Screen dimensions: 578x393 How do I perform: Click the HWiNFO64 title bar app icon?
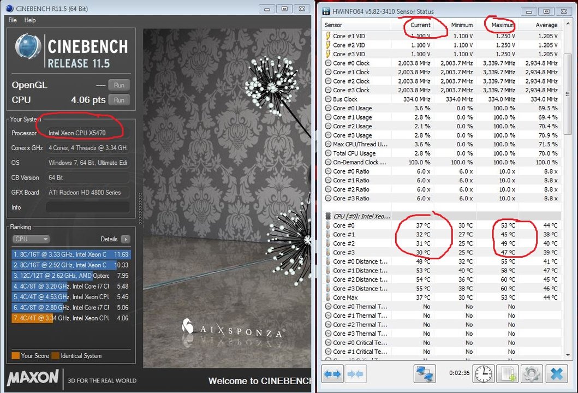[326, 11]
